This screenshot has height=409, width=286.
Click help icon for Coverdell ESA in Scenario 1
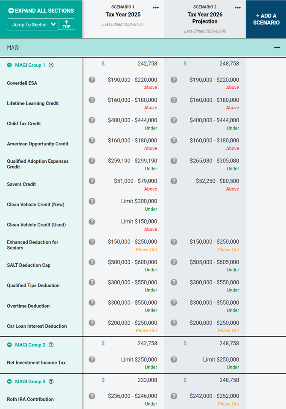point(92,79)
